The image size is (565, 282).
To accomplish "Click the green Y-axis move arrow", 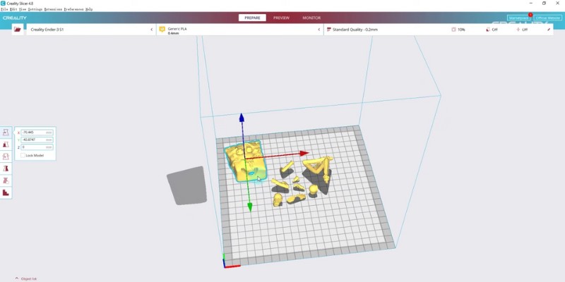I will [x=250, y=207].
